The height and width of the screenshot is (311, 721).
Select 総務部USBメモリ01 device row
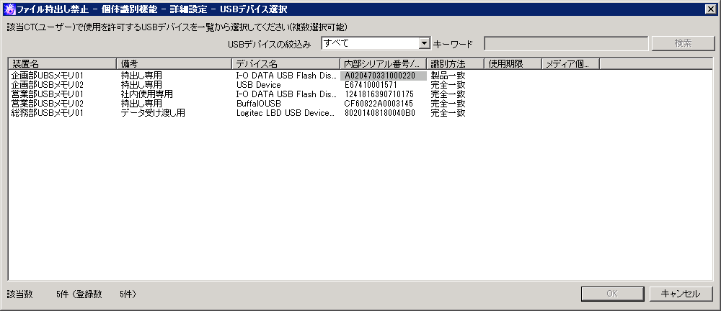48,113
